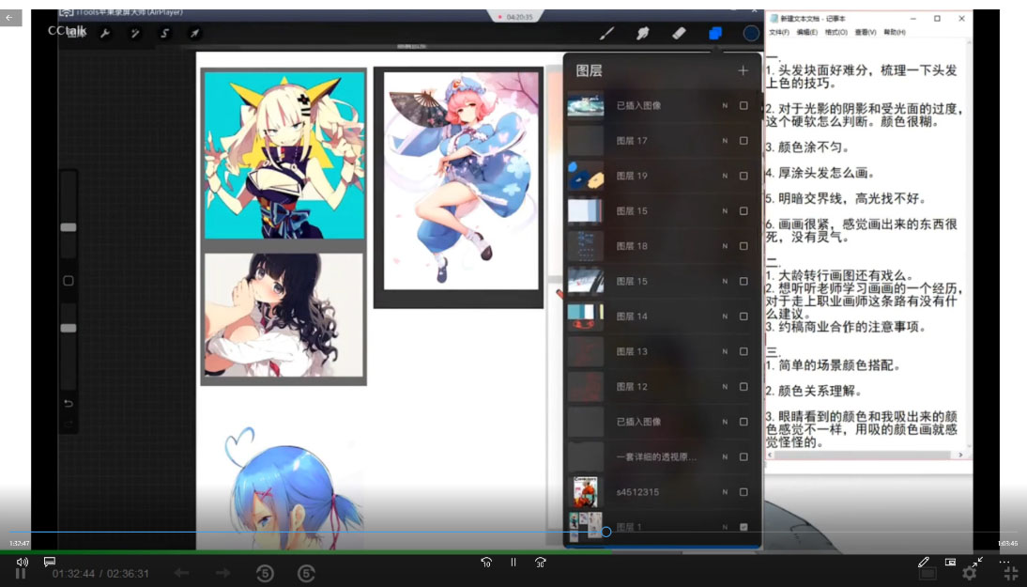Image resolution: width=1027 pixels, height=587 pixels.
Task: Toggle visibility of 一套详细的透视原 layer
Action: (743, 456)
